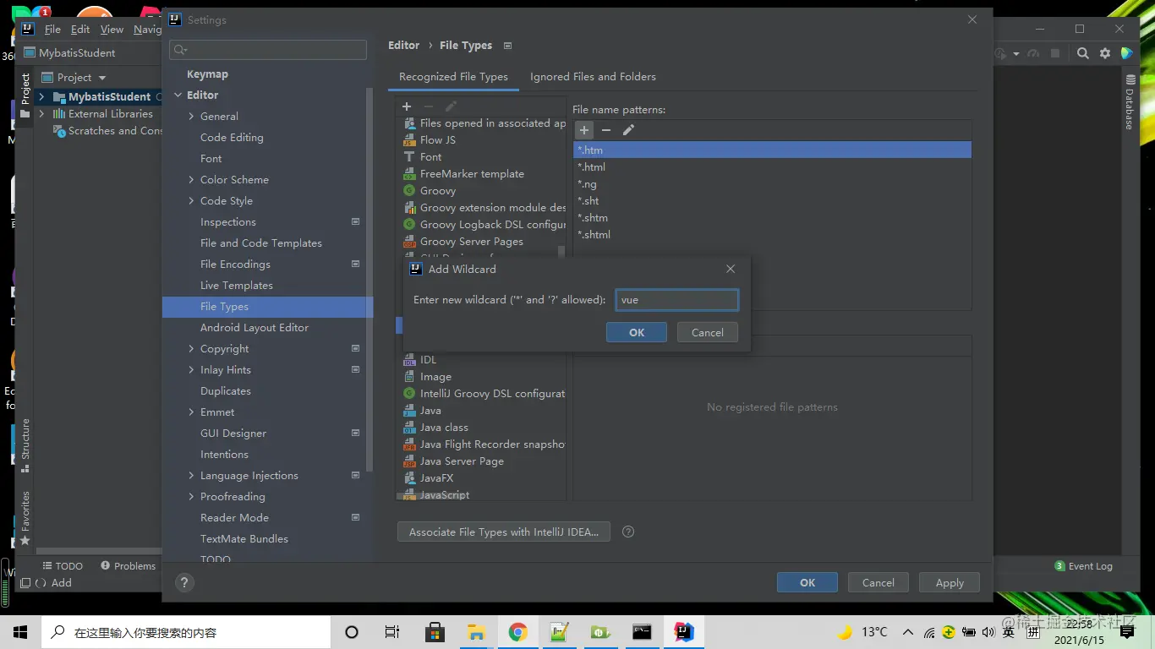Expand the Code Style node
This screenshot has height=649, width=1155.
[192, 201]
